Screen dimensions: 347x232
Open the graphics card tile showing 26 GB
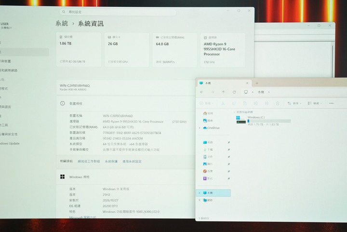[x=127, y=50]
